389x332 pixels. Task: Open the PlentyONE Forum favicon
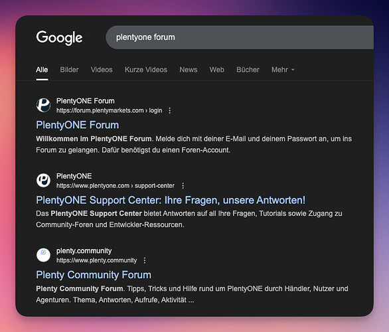click(43, 105)
